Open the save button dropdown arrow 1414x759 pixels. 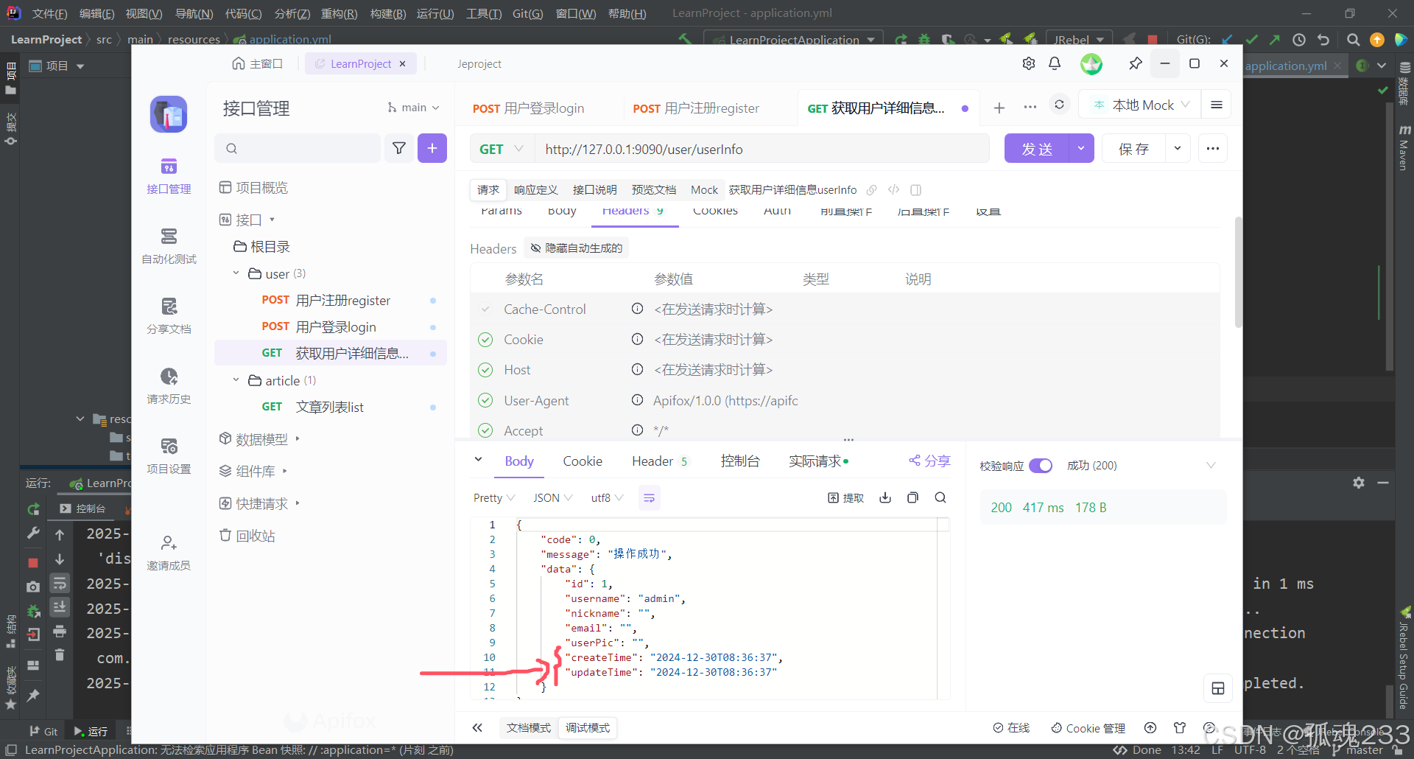pos(1178,148)
